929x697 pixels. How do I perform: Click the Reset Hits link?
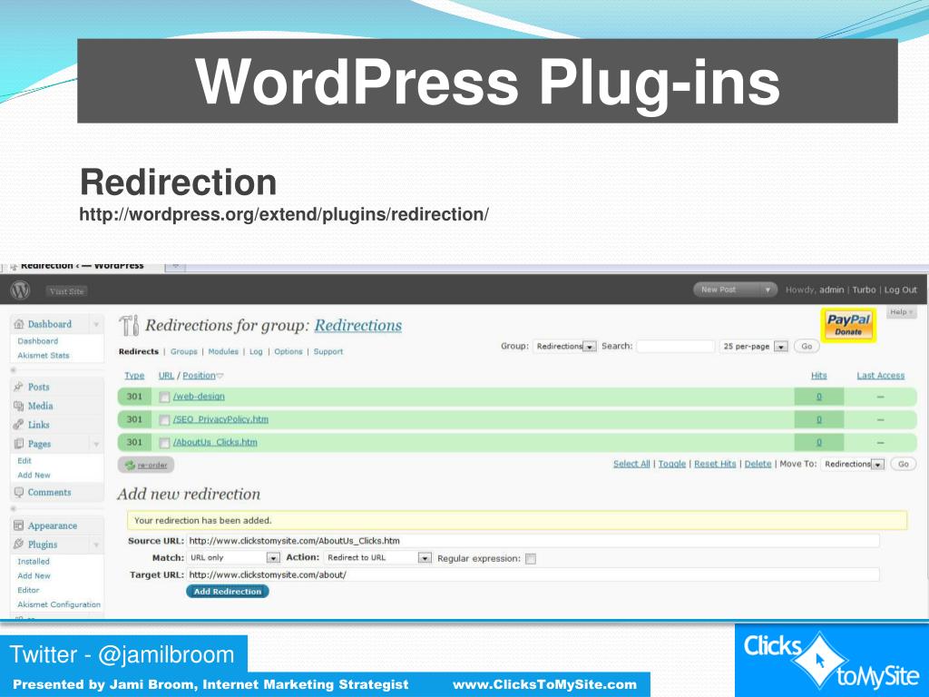pyautogui.click(x=715, y=464)
